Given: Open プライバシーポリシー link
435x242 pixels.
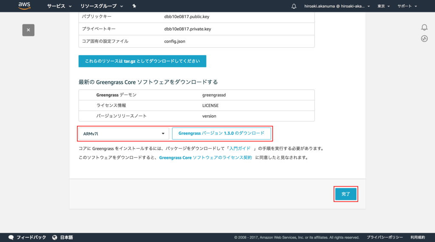Looking at the screenshot, I should click(x=385, y=237).
